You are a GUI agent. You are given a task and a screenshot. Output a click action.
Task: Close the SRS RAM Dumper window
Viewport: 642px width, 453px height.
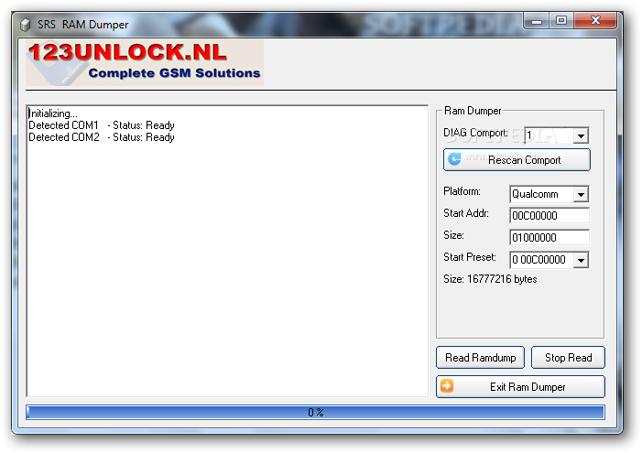point(595,21)
